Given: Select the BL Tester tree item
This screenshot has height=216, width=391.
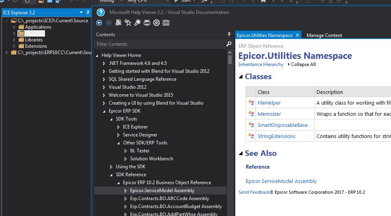Looking at the screenshot, I should click(140, 150).
